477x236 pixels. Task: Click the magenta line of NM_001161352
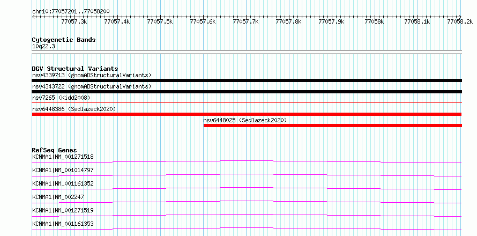click(247, 188)
